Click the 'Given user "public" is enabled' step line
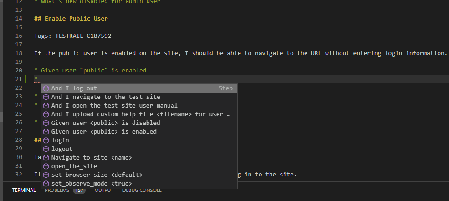Image resolution: width=449 pixels, height=201 pixels. [x=90, y=70]
